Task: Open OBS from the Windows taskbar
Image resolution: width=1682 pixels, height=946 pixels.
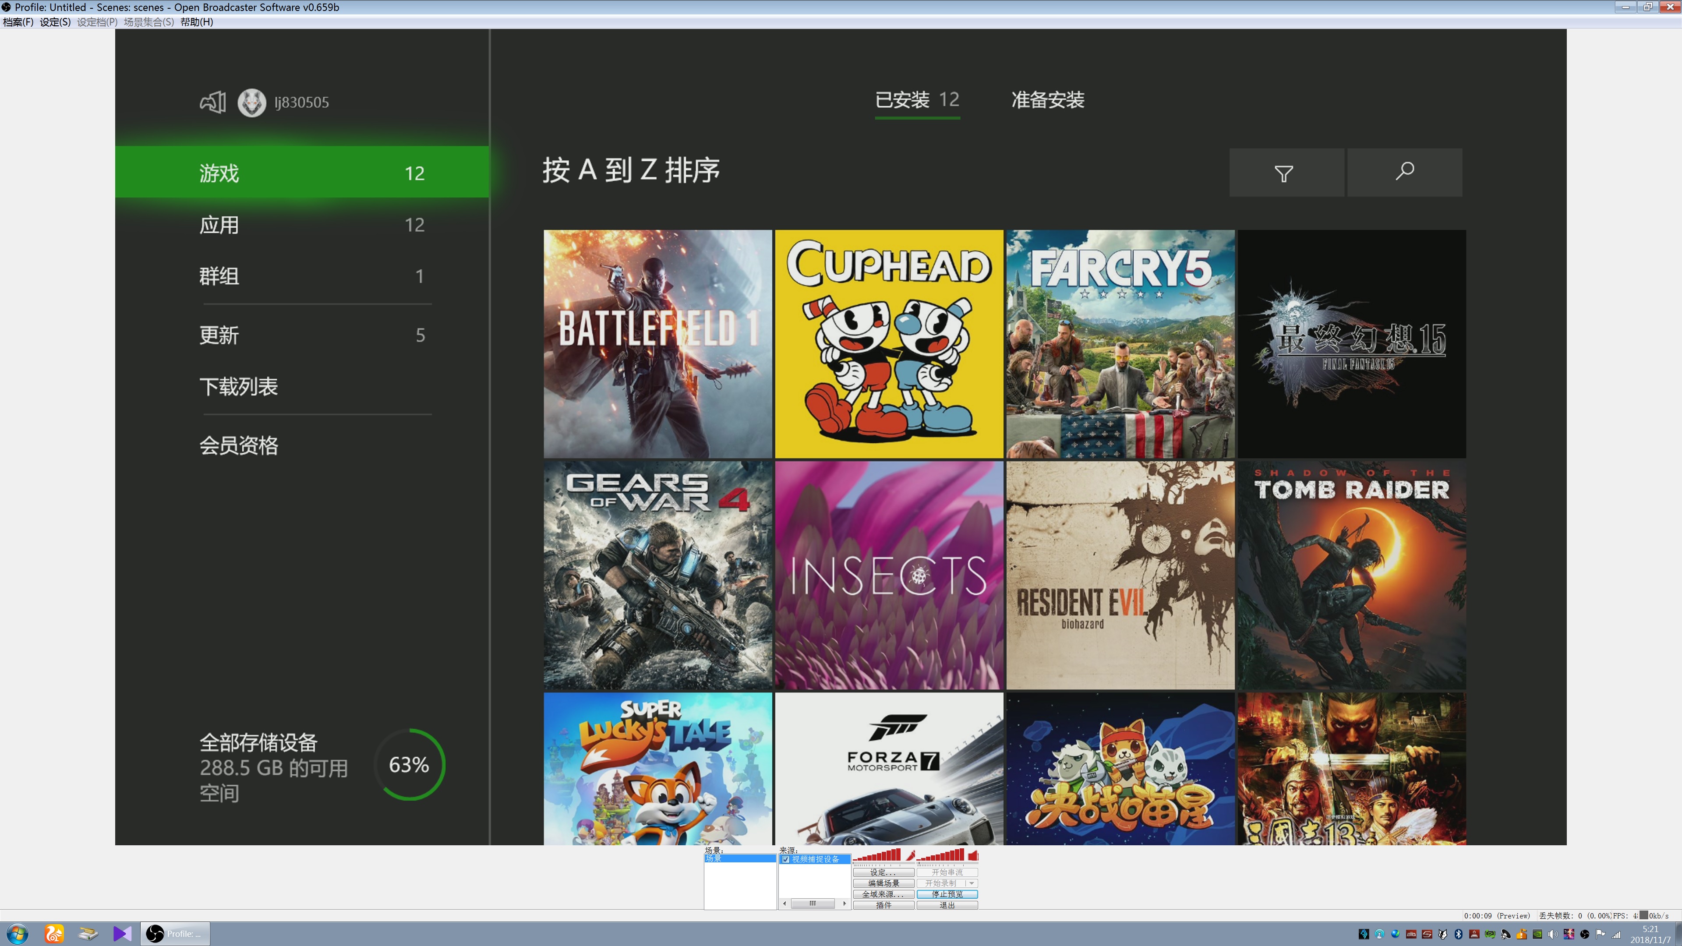Action: (x=174, y=934)
